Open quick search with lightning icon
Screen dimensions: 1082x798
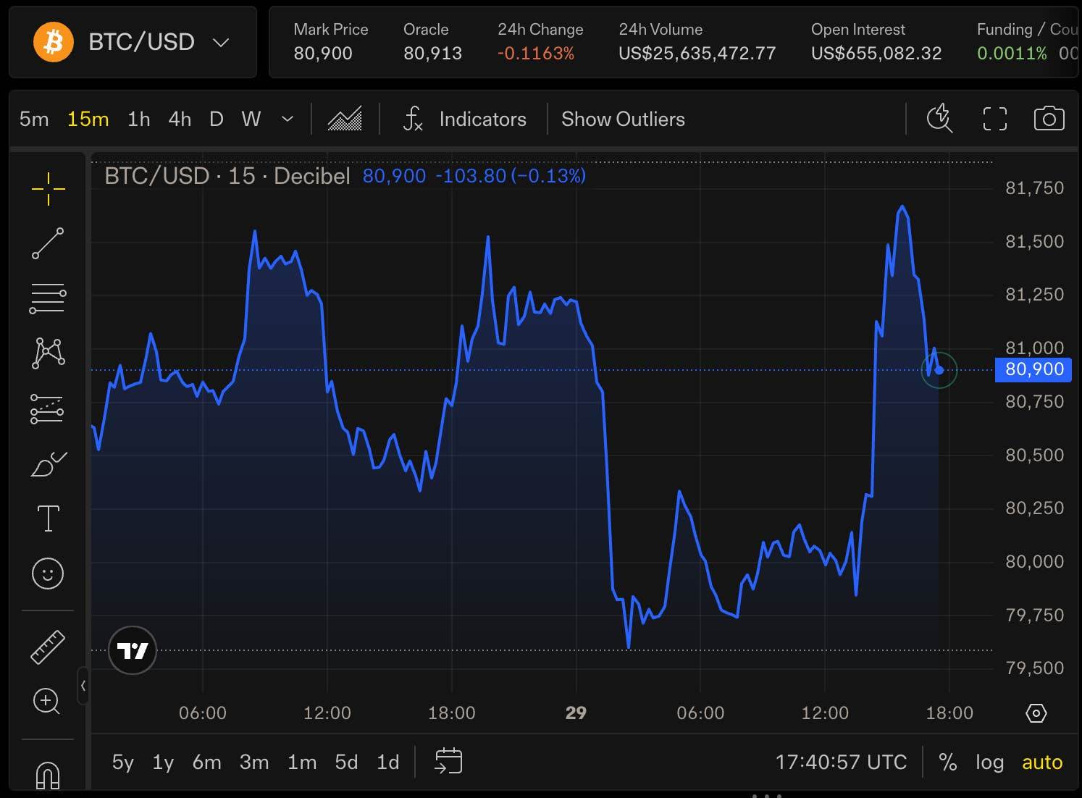click(x=939, y=119)
